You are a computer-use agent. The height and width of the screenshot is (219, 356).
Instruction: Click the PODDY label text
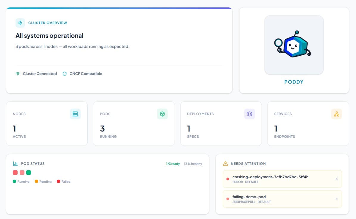[294, 82]
